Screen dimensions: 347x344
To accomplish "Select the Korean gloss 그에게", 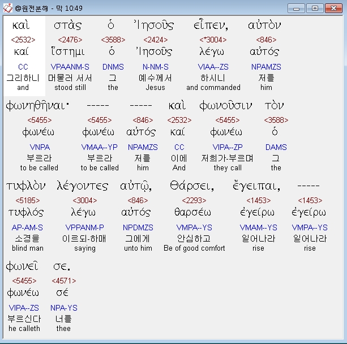I will [x=138, y=238].
